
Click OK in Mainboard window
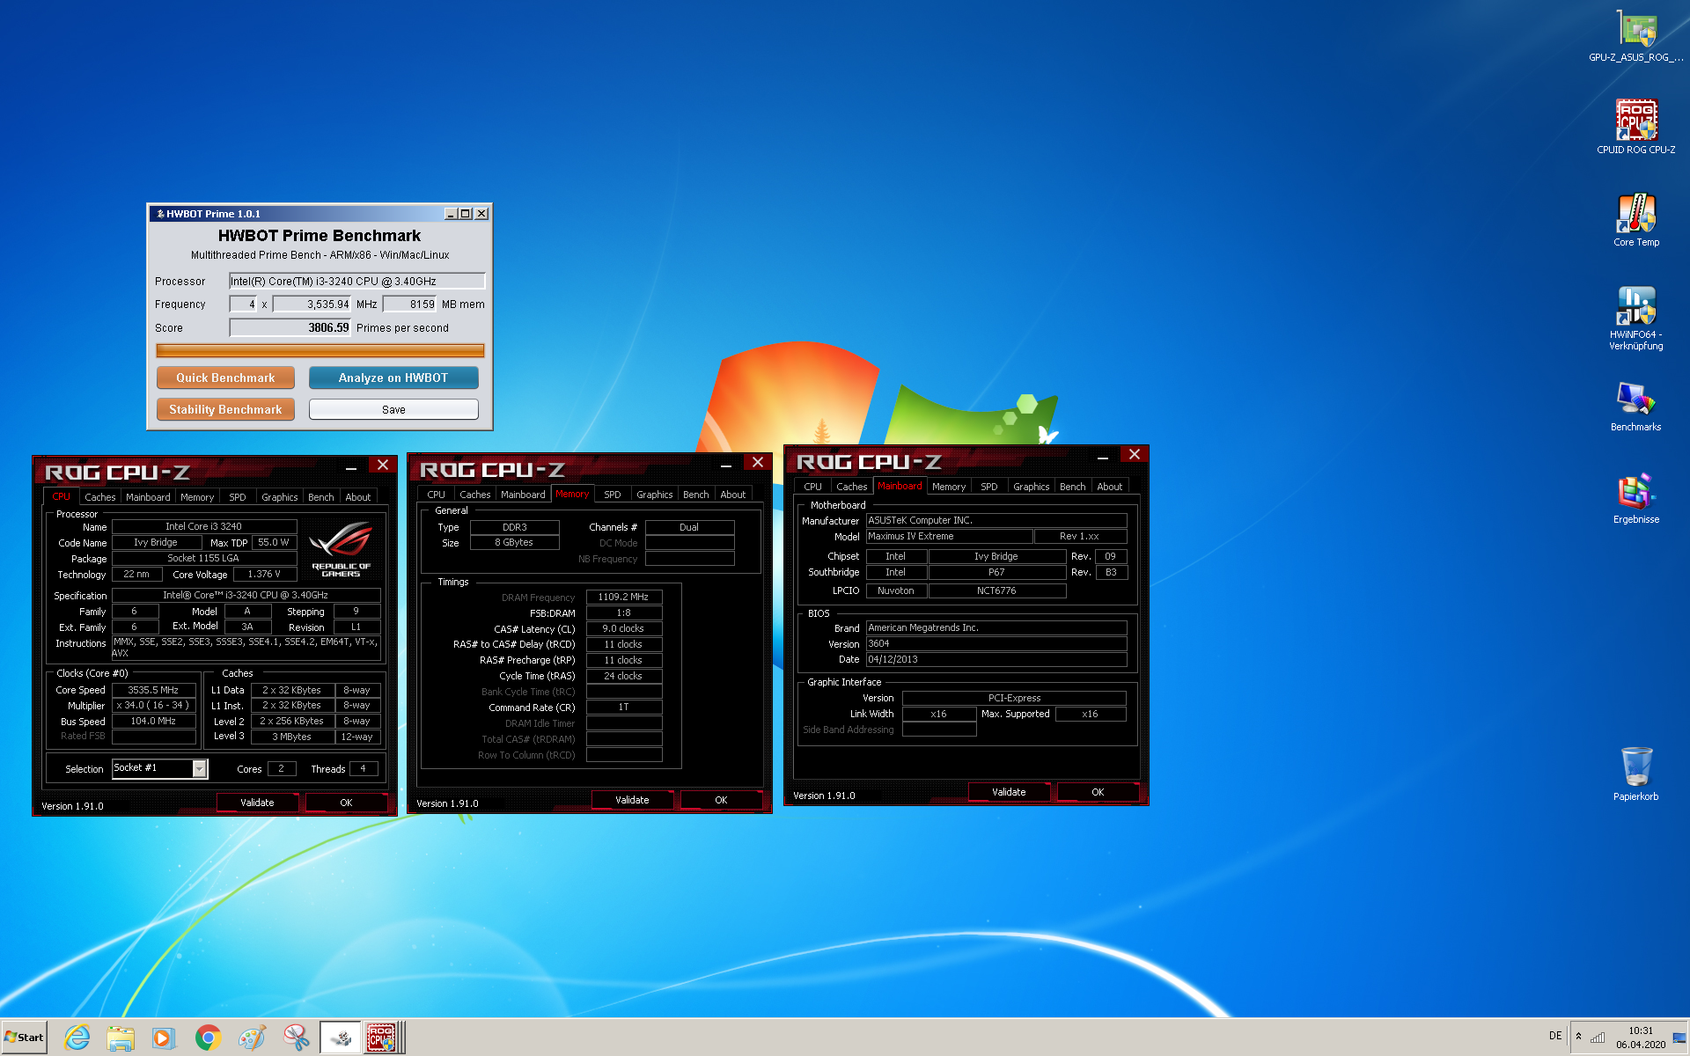tap(1098, 792)
